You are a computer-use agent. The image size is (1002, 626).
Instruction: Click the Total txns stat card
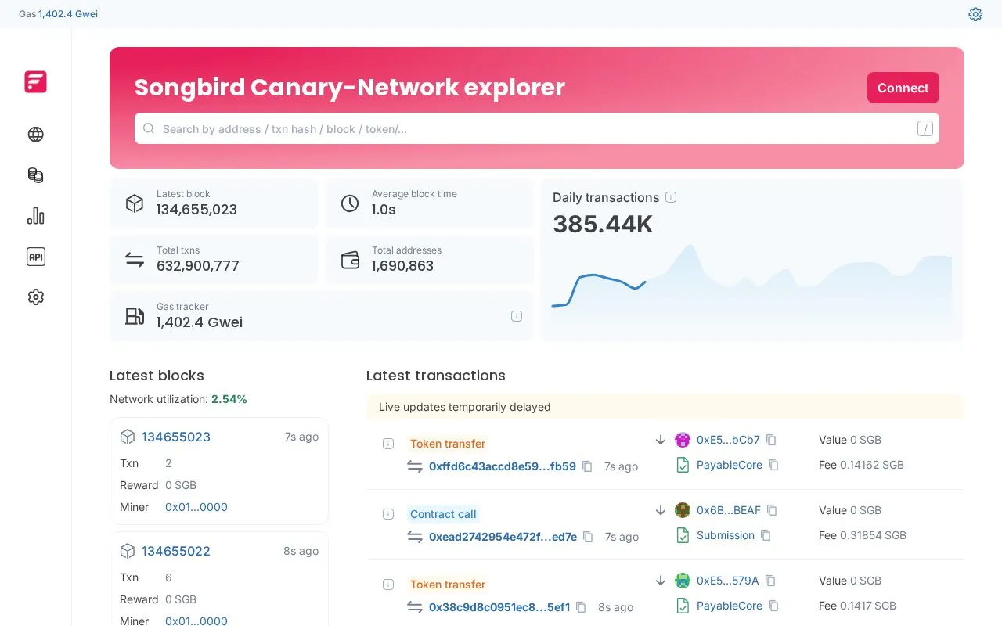coord(214,260)
